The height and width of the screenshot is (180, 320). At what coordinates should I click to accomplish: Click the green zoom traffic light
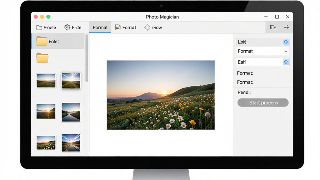48,17
